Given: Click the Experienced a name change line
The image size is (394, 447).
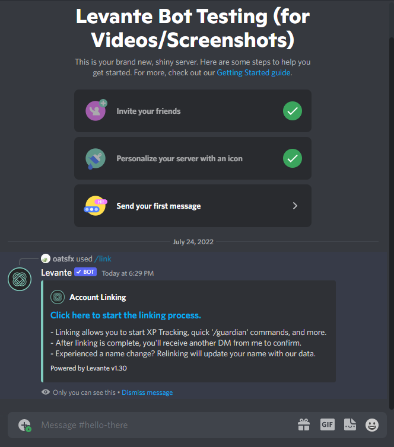Looking at the screenshot, I should 183,354.
